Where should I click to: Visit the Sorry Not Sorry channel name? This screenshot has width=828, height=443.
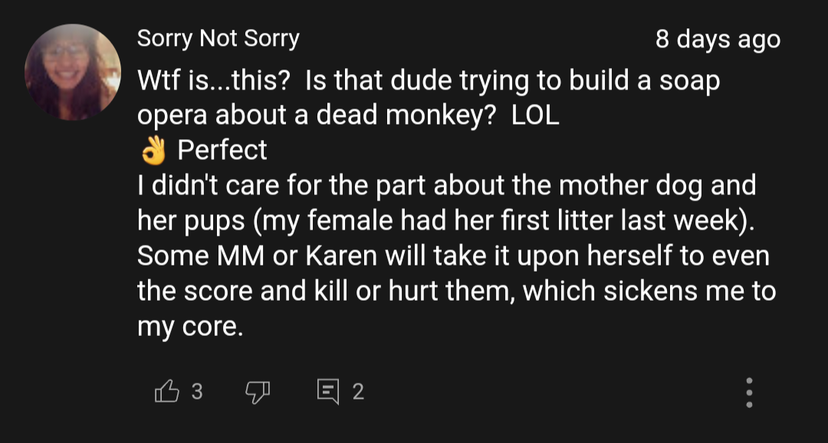point(218,39)
